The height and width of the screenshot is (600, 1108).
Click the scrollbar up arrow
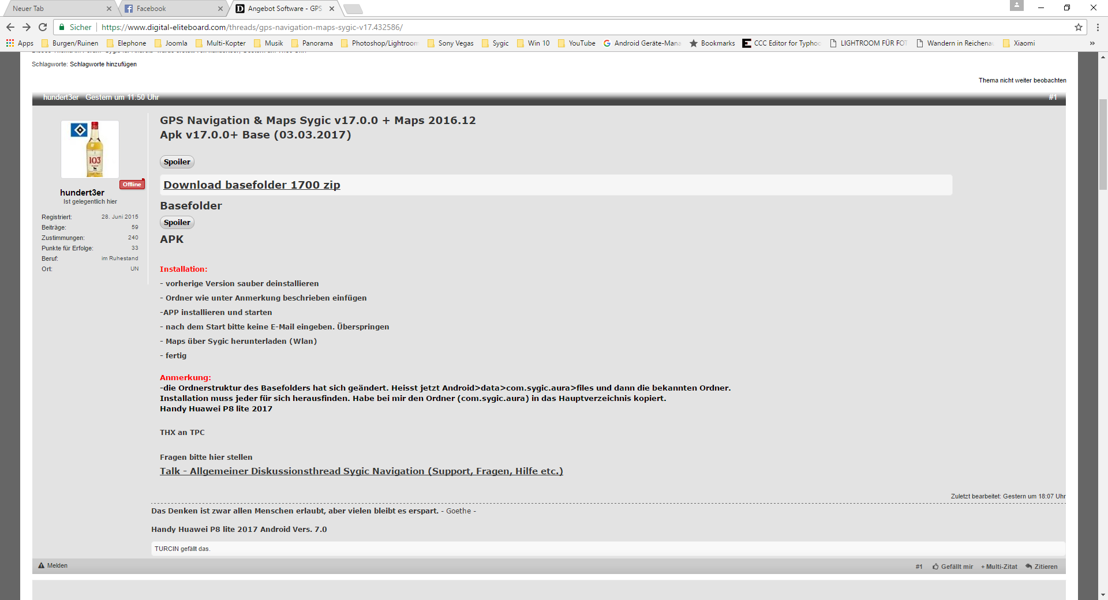tap(1103, 57)
